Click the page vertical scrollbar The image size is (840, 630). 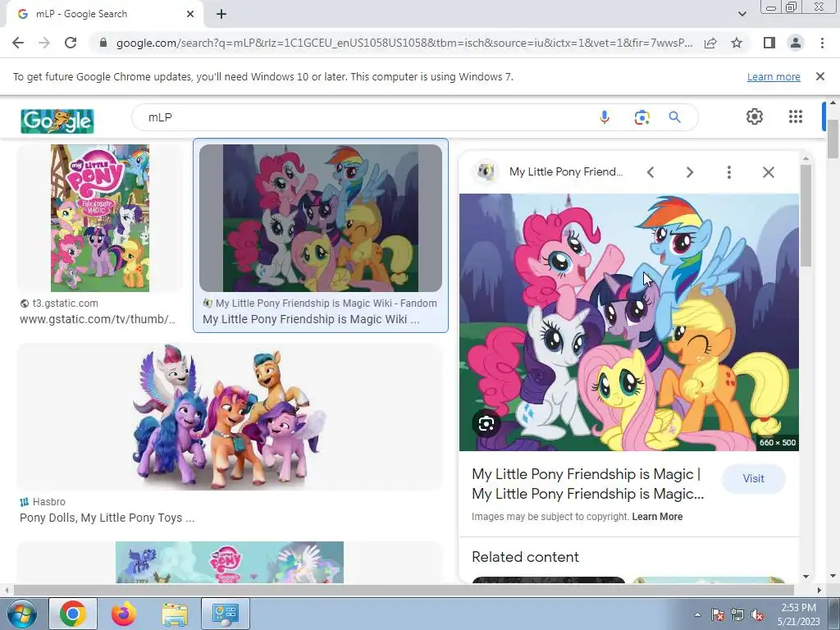[833, 137]
